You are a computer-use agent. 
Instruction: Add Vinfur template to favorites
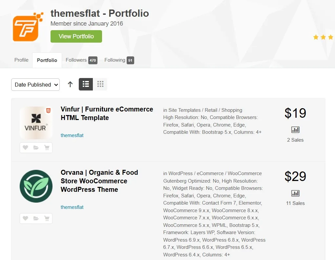(x=25, y=148)
